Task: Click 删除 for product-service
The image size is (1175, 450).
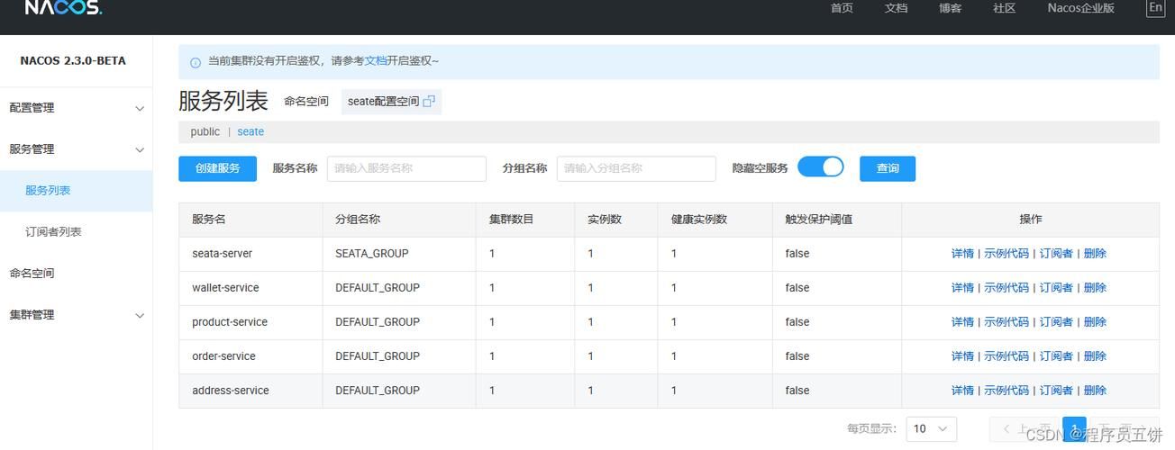Action: click(x=1095, y=322)
